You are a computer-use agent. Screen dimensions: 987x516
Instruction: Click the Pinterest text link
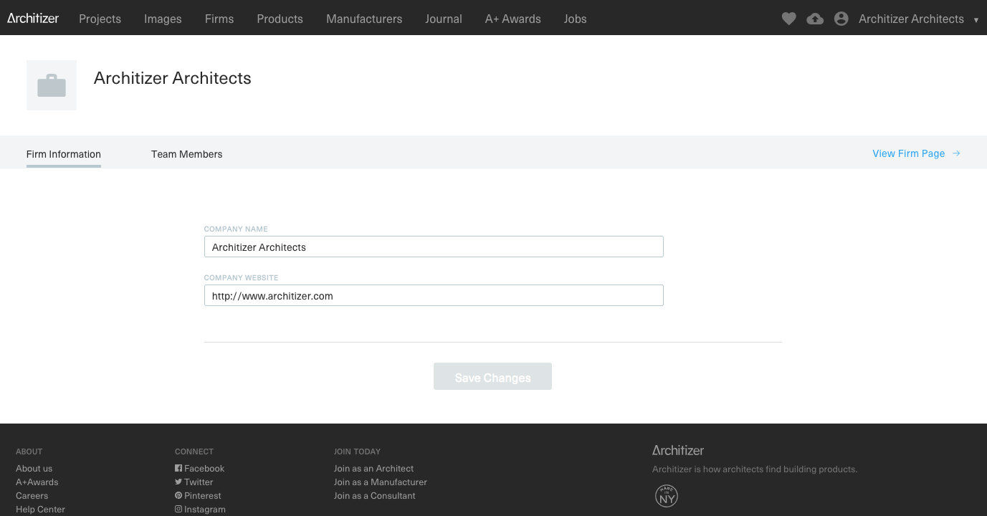203,495
